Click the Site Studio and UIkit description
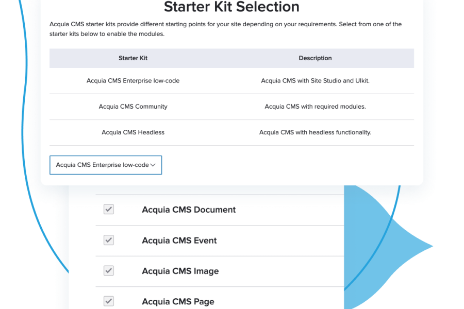The image size is (464, 309). (315, 81)
